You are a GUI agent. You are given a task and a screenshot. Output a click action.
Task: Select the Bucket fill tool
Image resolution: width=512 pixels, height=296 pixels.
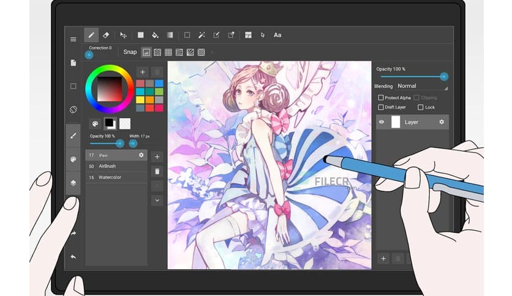(155, 35)
